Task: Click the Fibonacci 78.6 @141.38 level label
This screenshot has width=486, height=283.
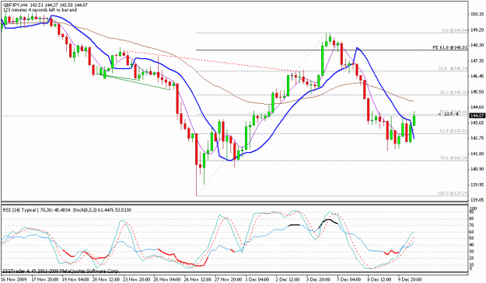Action: [x=454, y=158]
